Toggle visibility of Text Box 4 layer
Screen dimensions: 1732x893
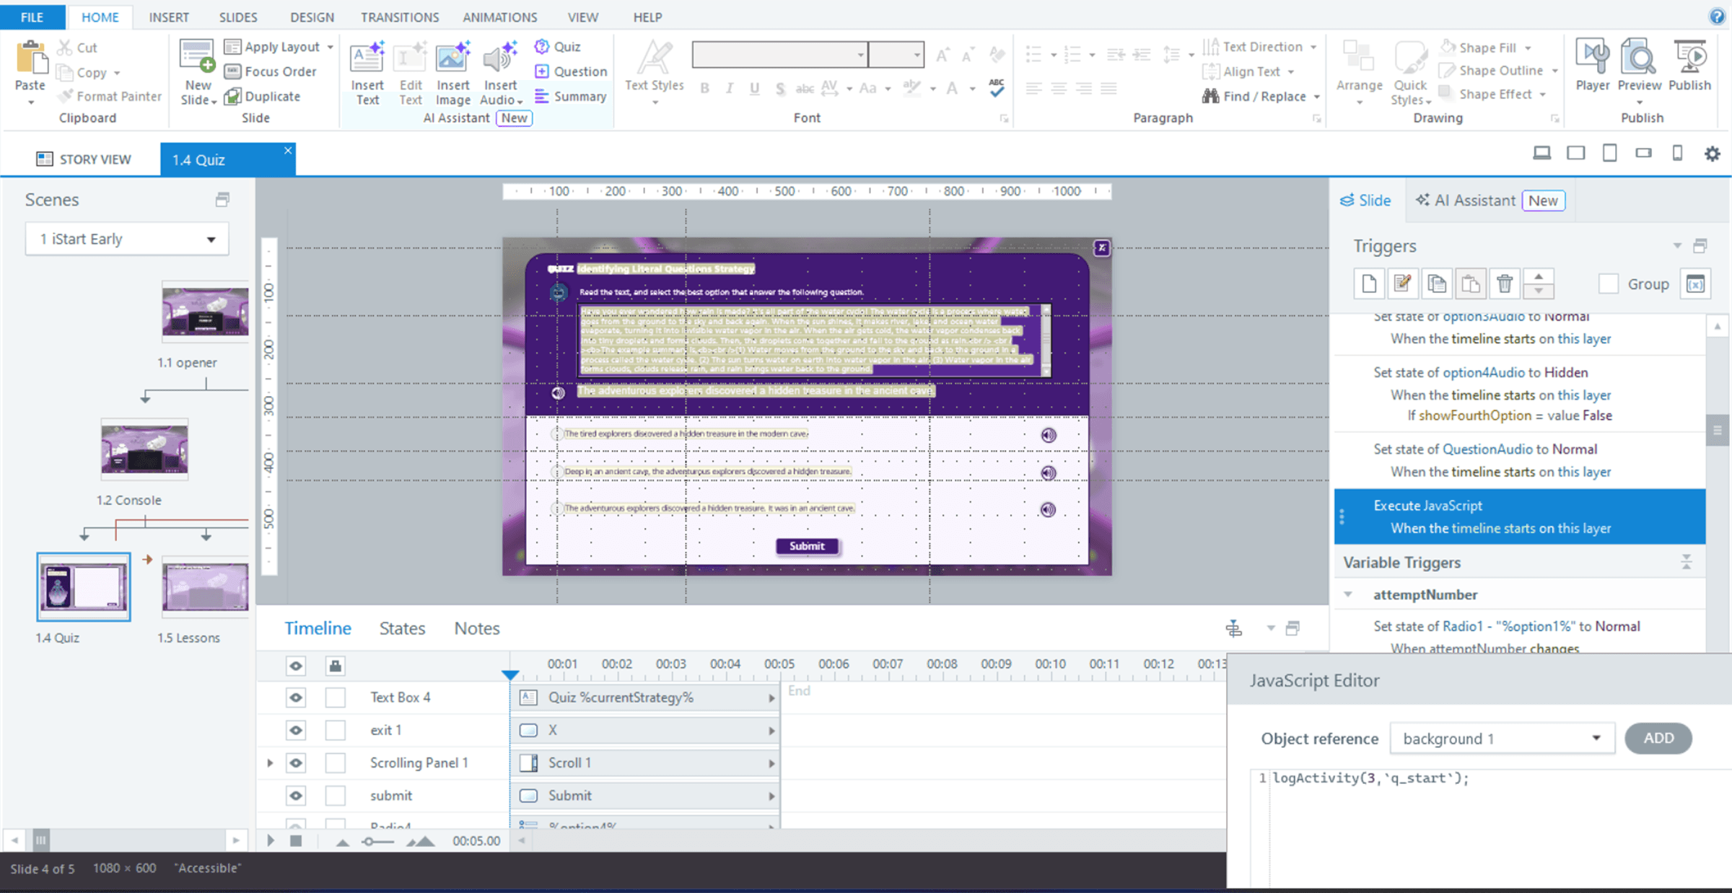click(296, 698)
